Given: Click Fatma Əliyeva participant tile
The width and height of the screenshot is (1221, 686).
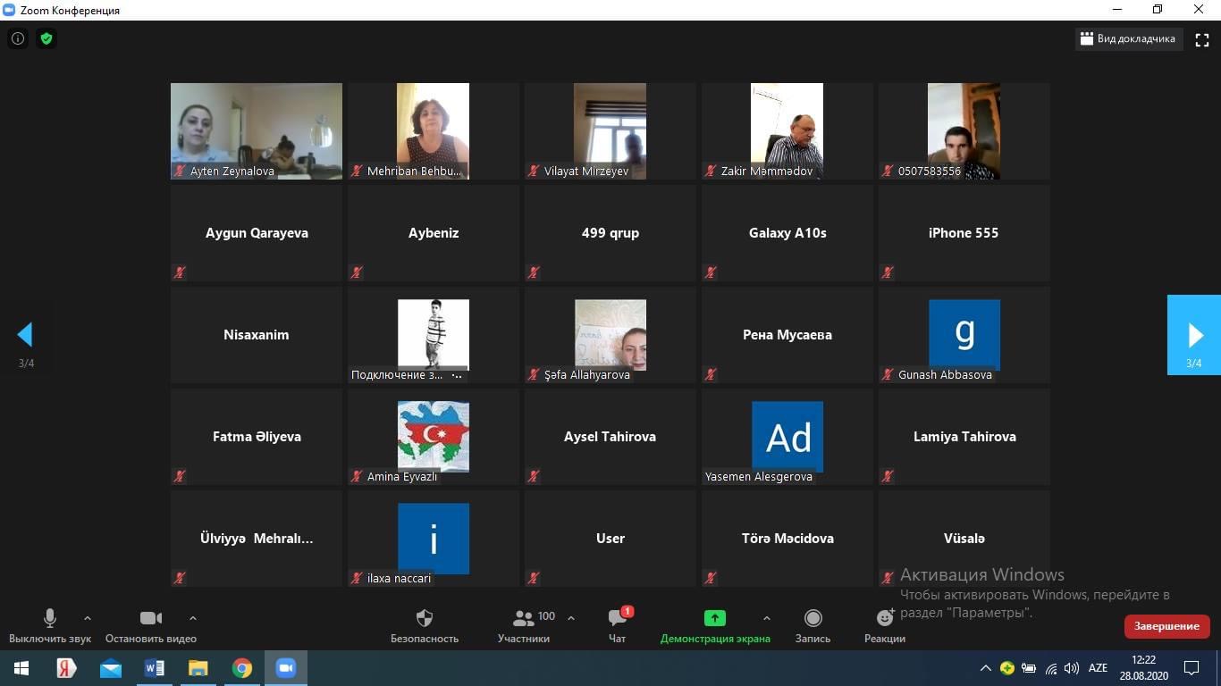Looking at the screenshot, I should [x=257, y=437].
